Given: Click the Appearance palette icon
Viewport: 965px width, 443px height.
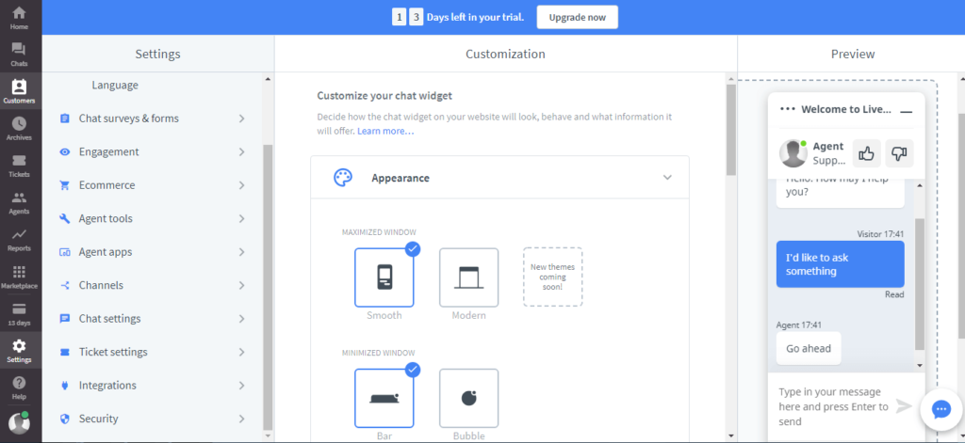Looking at the screenshot, I should click(343, 178).
